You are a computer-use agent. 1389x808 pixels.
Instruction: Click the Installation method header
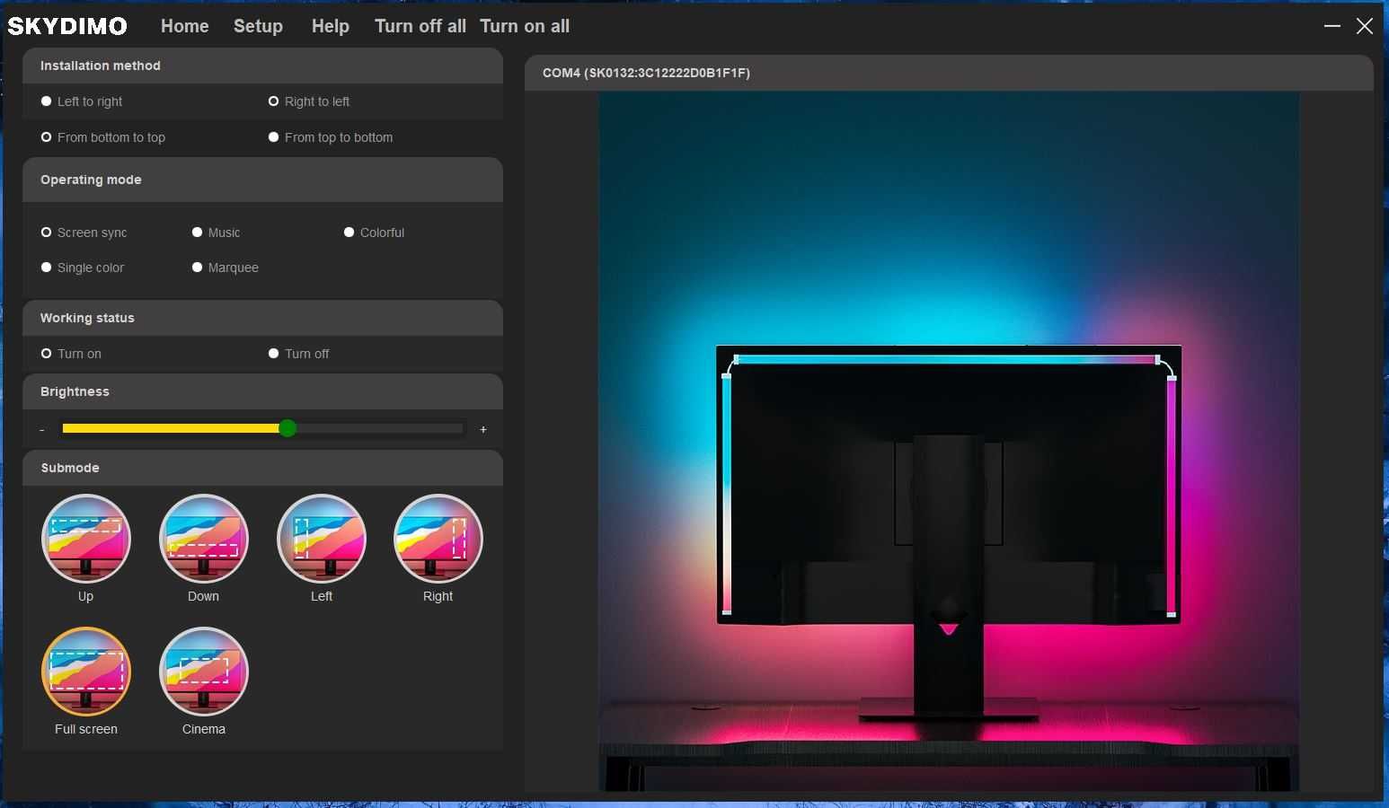click(x=262, y=66)
